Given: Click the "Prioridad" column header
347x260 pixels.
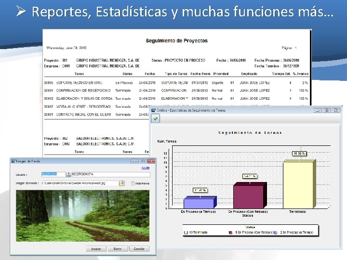Looking at the screenshot, I should click(221, 74).
